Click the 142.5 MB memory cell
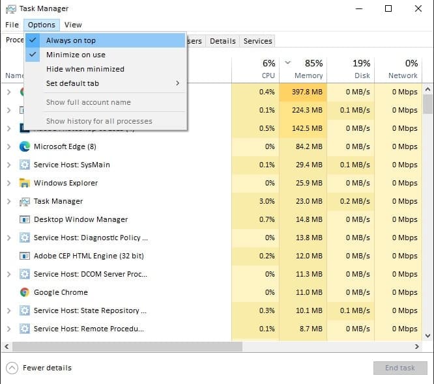Viewport: 434px width, 384px height. click(x=303, y=128)
